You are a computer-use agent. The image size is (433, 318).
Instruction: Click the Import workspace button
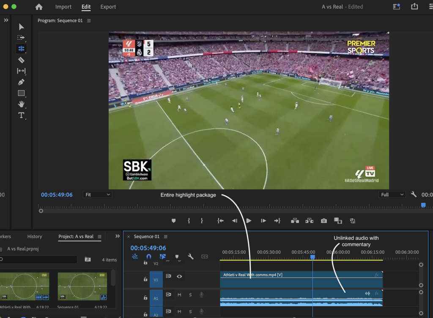click(x=63, y=7)
